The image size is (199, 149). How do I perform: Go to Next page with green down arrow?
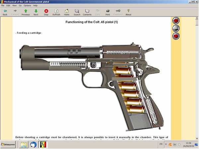[x=36, y=12]
